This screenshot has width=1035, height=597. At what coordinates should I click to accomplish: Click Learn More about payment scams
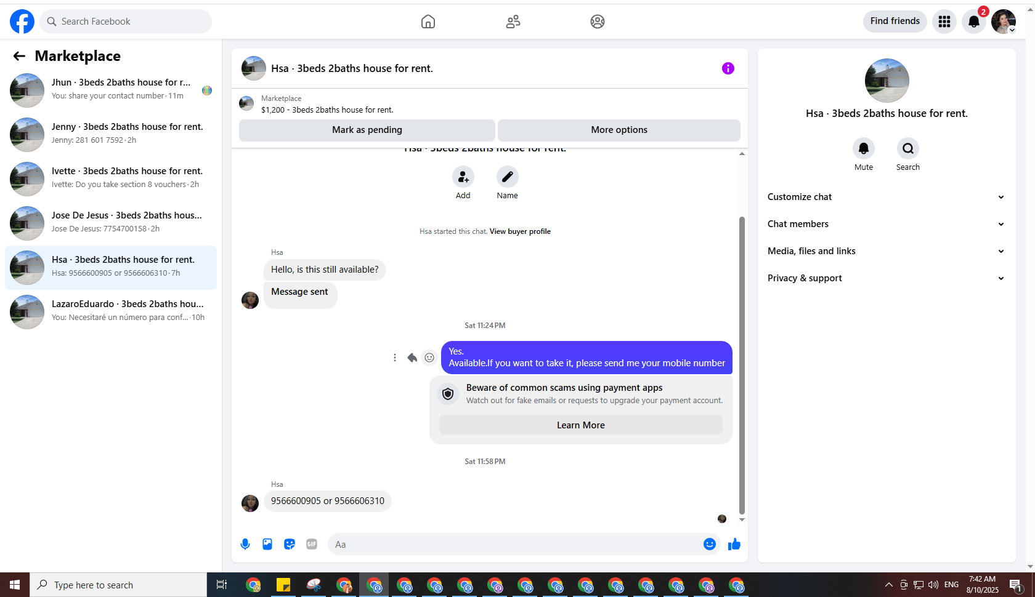(x=581, y=425)
